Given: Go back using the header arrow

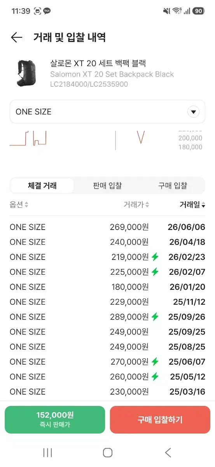Looking at the screenshot, I should click(x=17, y=37).
